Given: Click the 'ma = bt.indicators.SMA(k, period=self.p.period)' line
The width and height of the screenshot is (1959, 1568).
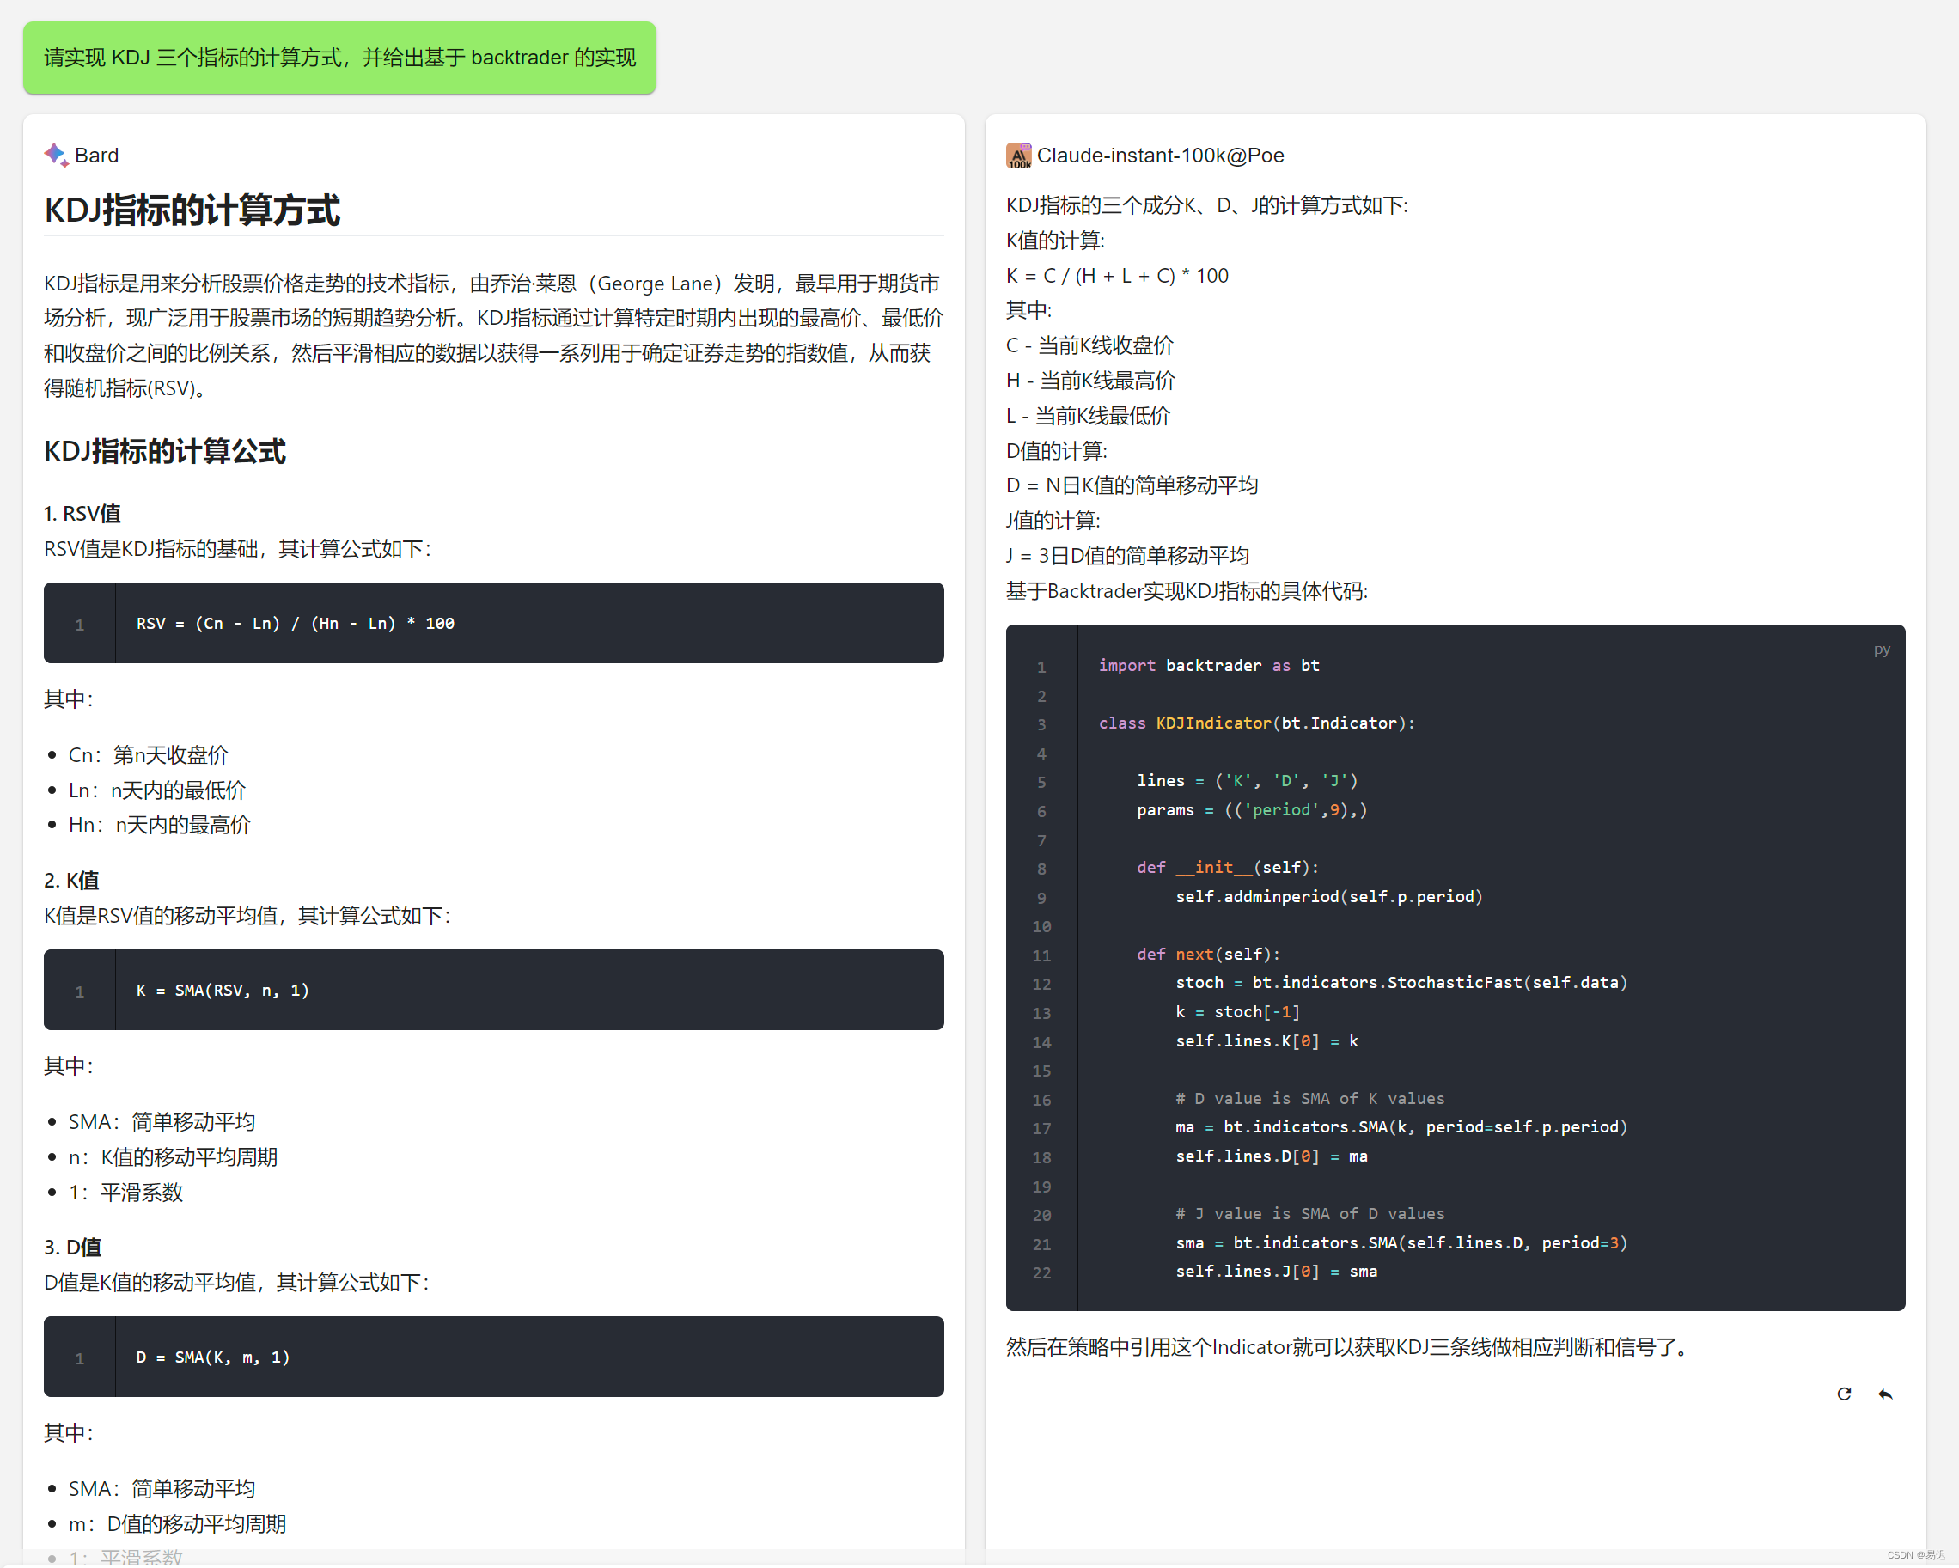Looking at the screenshot, I should click(x=1401, y=1127).
